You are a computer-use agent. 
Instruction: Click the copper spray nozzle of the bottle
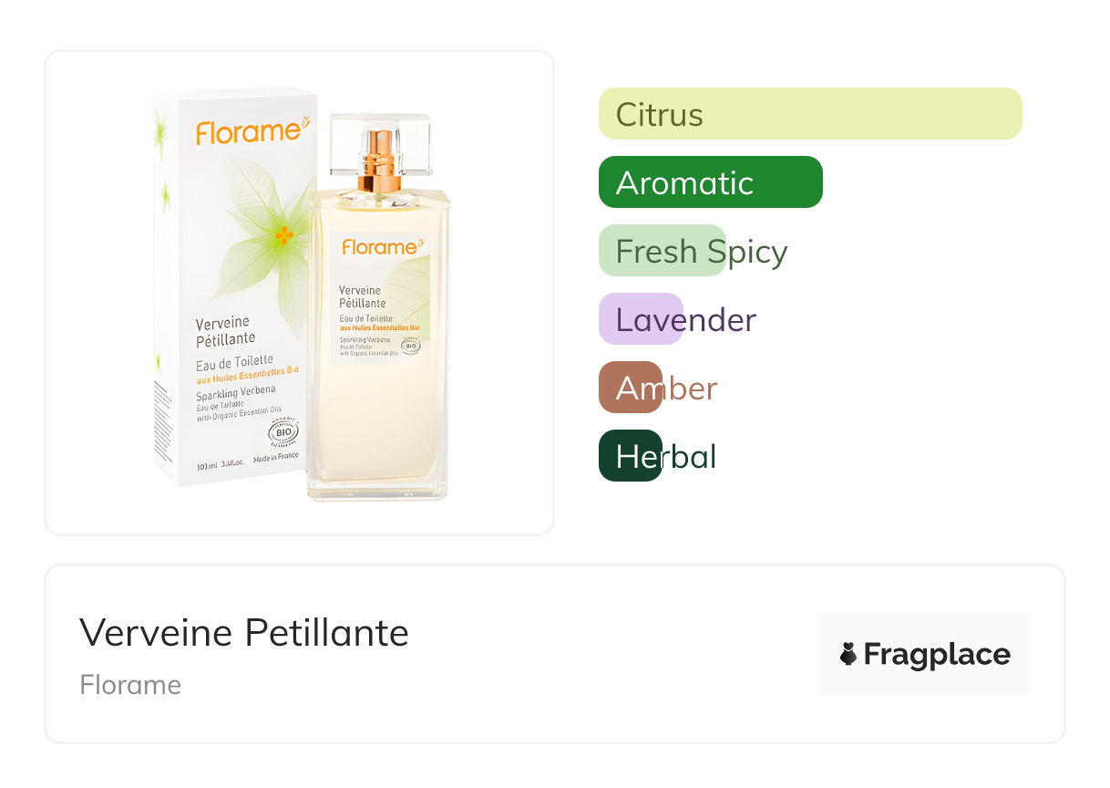[x=381, y=162]
